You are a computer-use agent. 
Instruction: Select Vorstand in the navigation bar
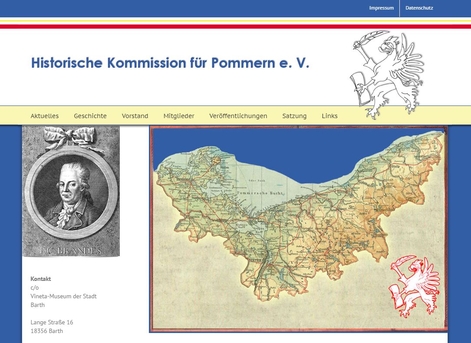pyautogui.click(x=135, y=116)
